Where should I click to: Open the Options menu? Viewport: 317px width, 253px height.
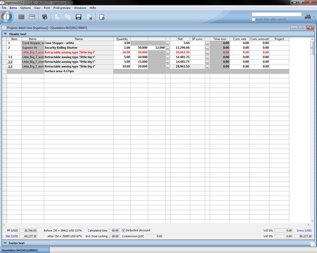tap(25, 8)
